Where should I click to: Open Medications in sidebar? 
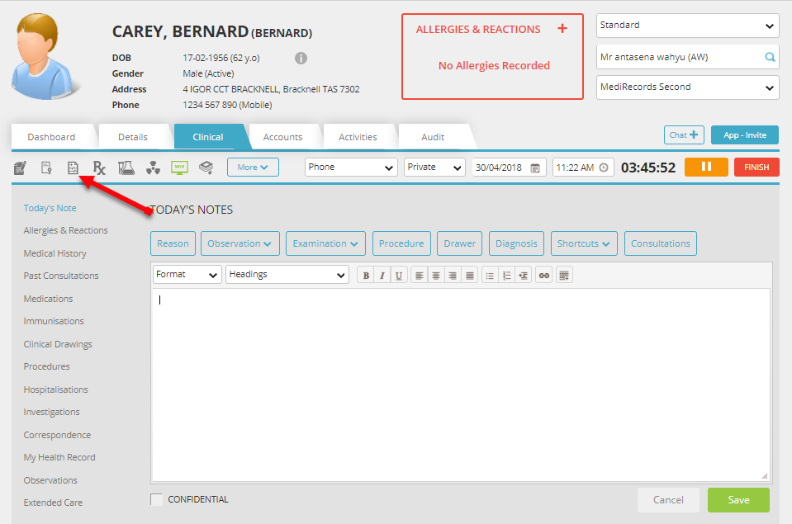48,299
